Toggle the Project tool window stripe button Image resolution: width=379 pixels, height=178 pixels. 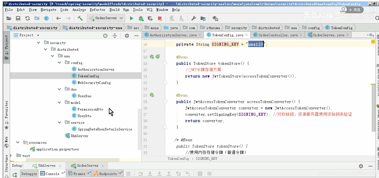click(x=7, y=47)
